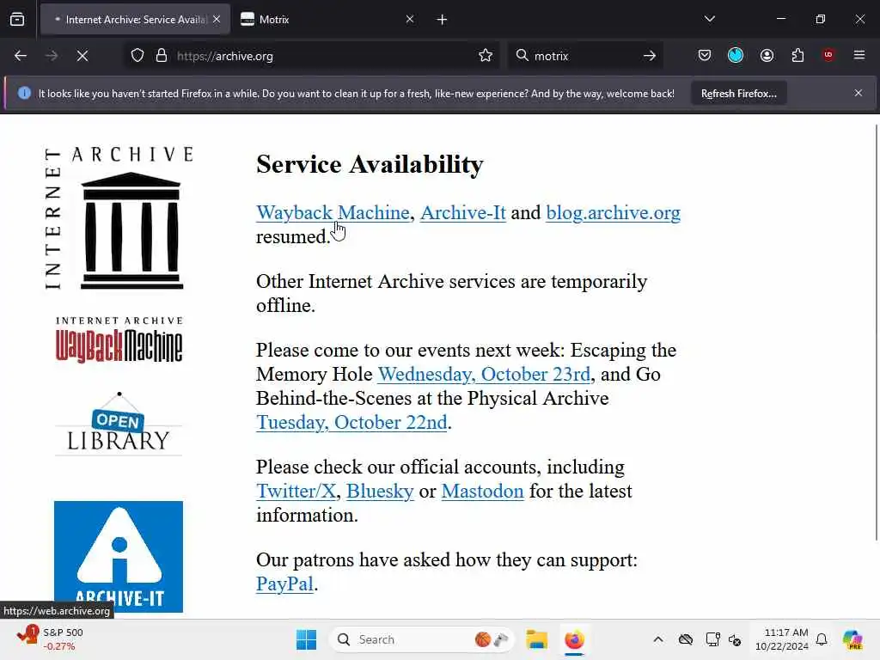
Task: Open the PayPal support link
Action: [285, 584]
